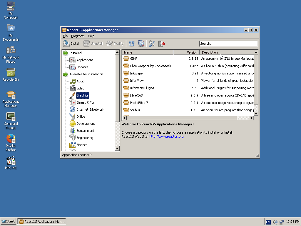
Task: Click the Search field
Action: [228, 43]
